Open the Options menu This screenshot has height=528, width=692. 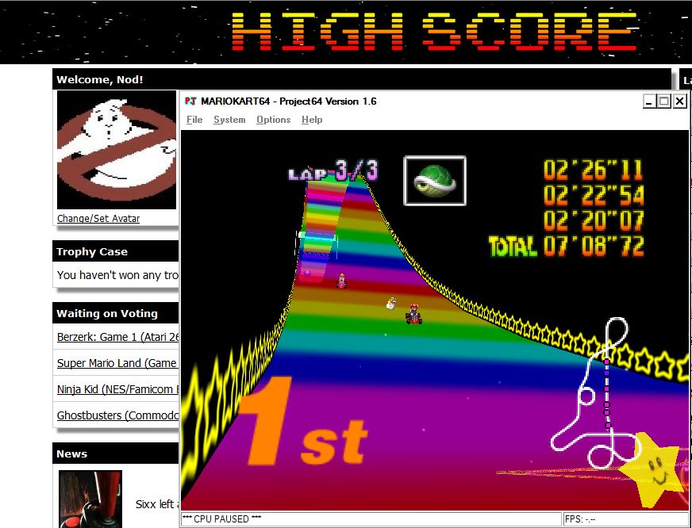(273, 120)
